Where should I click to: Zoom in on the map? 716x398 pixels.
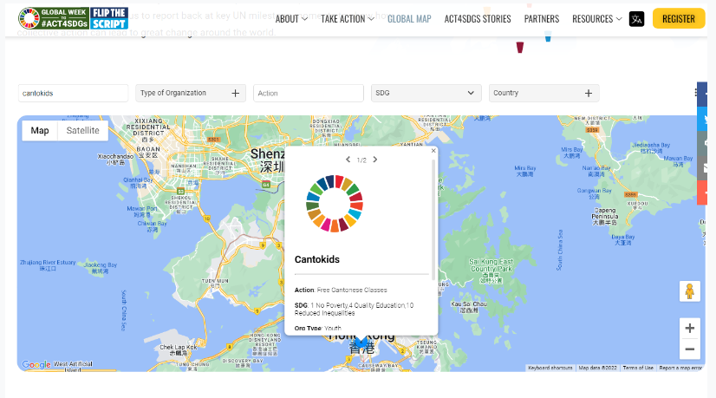689,328
